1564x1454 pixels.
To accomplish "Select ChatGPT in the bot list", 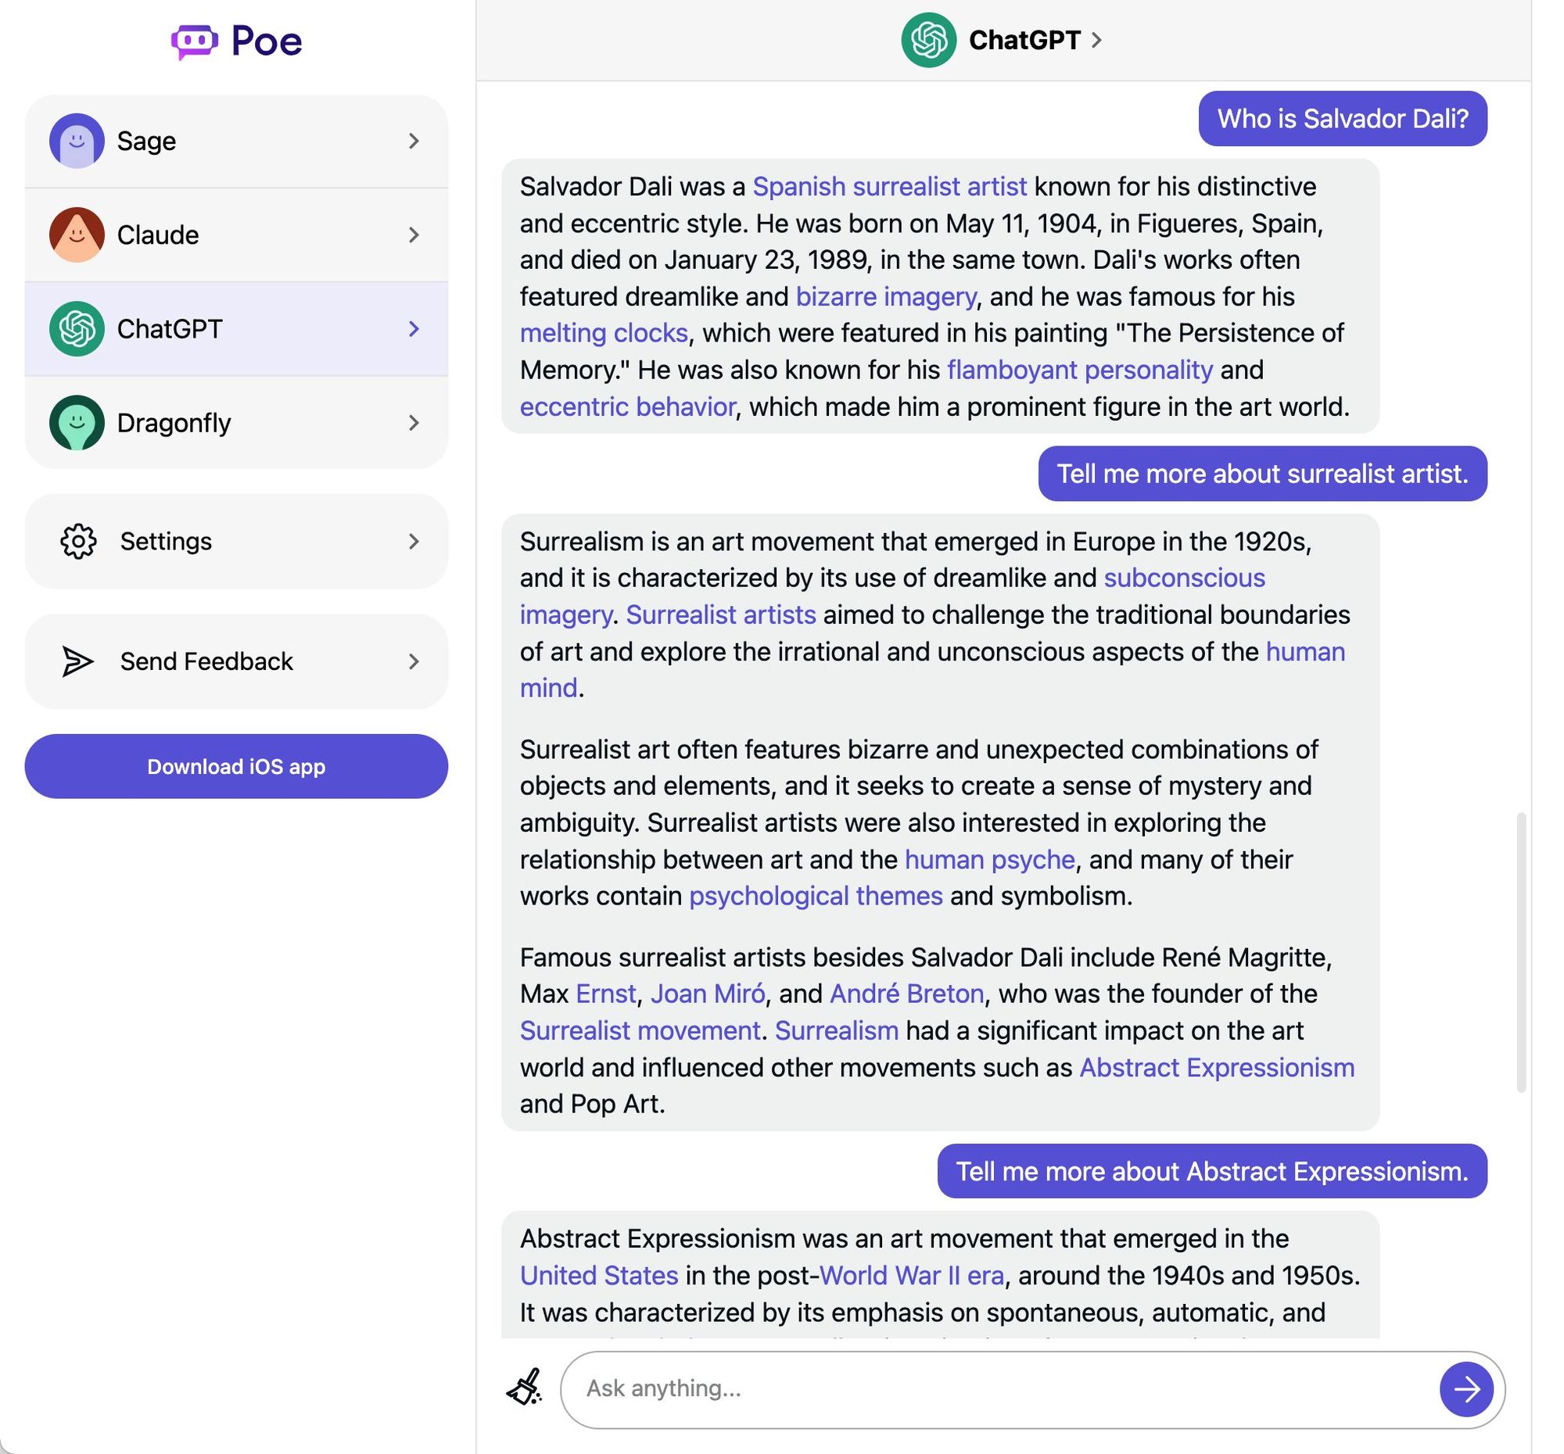I will (169, 329).
